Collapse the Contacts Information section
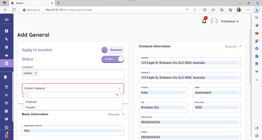This screenshot has width=262, height=140. (240, 46)
